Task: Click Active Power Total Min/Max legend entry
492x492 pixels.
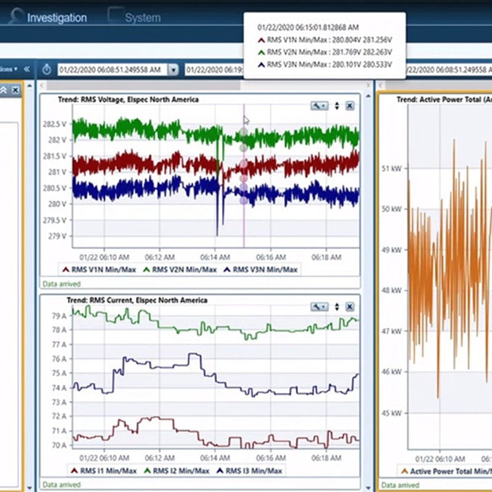Action: point(446,471)
